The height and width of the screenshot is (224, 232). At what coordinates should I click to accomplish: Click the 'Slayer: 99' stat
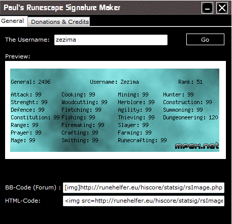click(x=133, y=125)
